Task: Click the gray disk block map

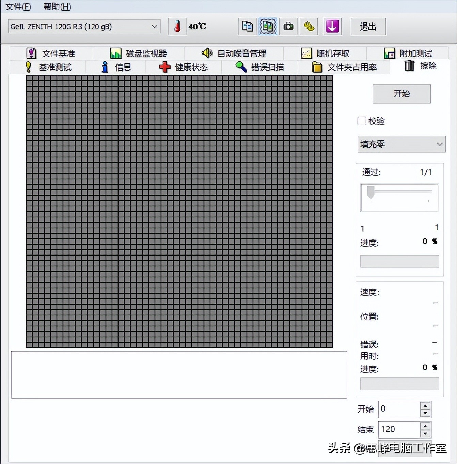Action: click(179, 212)
